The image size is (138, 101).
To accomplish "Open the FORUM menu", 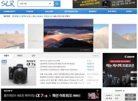I will (x=30, y=11).
